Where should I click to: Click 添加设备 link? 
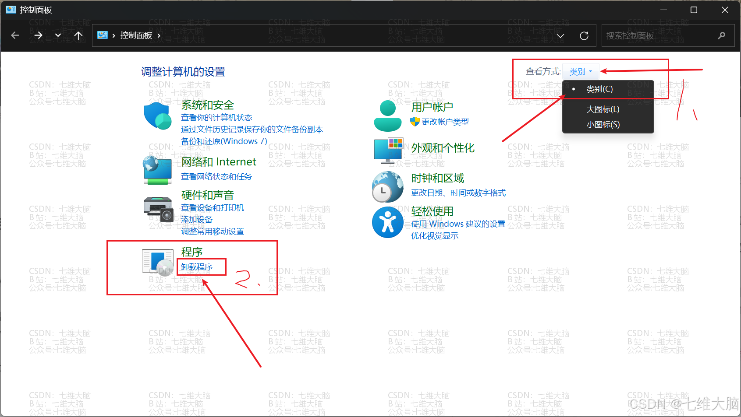[x=197, y=219]
